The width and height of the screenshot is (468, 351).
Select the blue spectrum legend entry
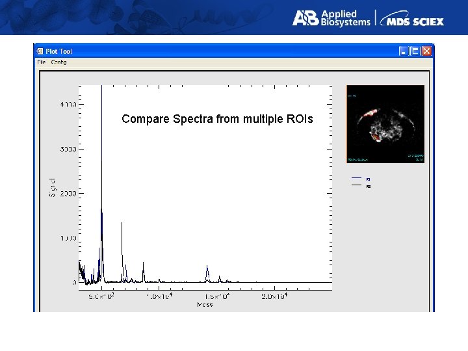coord(361,179)
